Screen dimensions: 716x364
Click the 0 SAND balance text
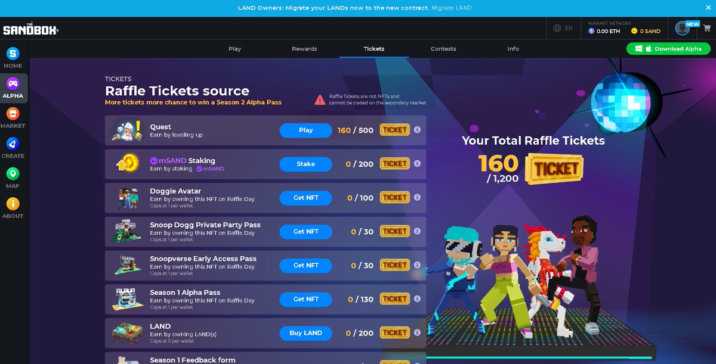tap(650, 31)
